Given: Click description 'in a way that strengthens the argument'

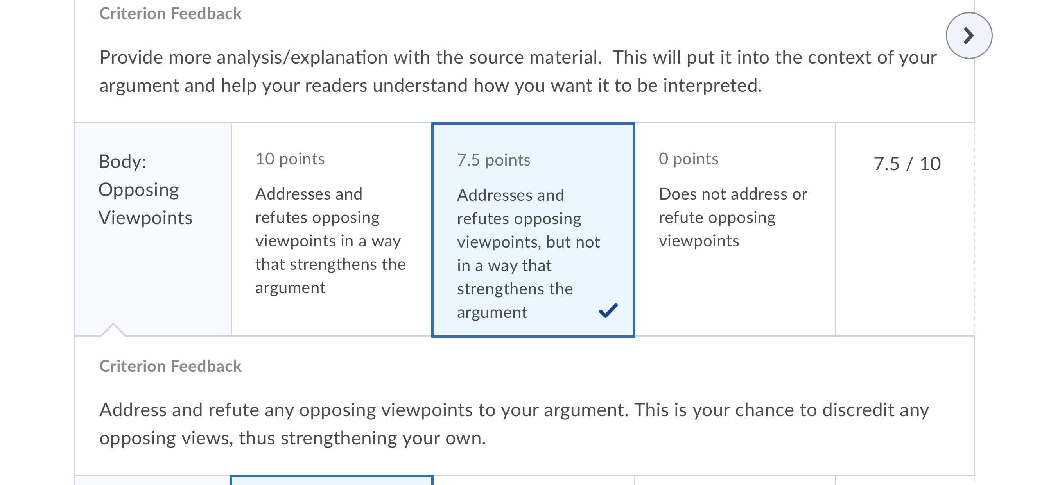Looking at the screenshot, I should (x=330, y=264).
